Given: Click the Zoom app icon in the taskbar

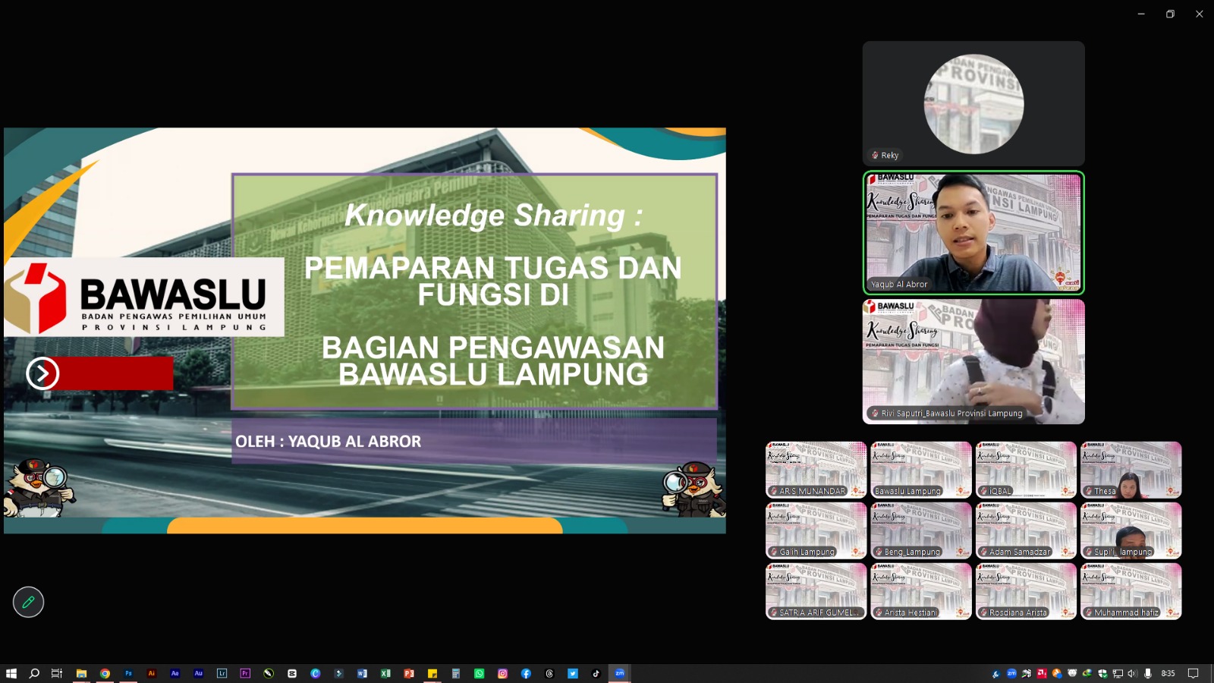Looking at the screenshot, I should tap(619, 673).
